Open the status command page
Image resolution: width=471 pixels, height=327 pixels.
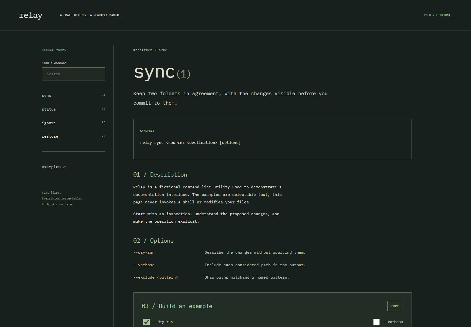coord(73,109)
